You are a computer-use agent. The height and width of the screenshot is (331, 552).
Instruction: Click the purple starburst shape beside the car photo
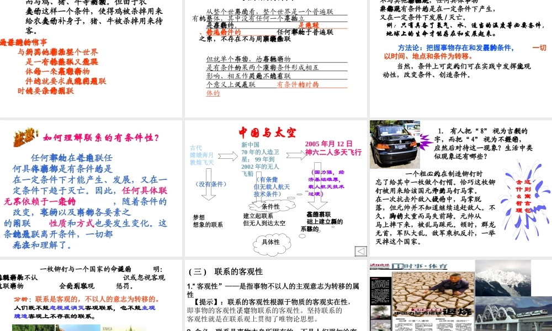point(426,142)
